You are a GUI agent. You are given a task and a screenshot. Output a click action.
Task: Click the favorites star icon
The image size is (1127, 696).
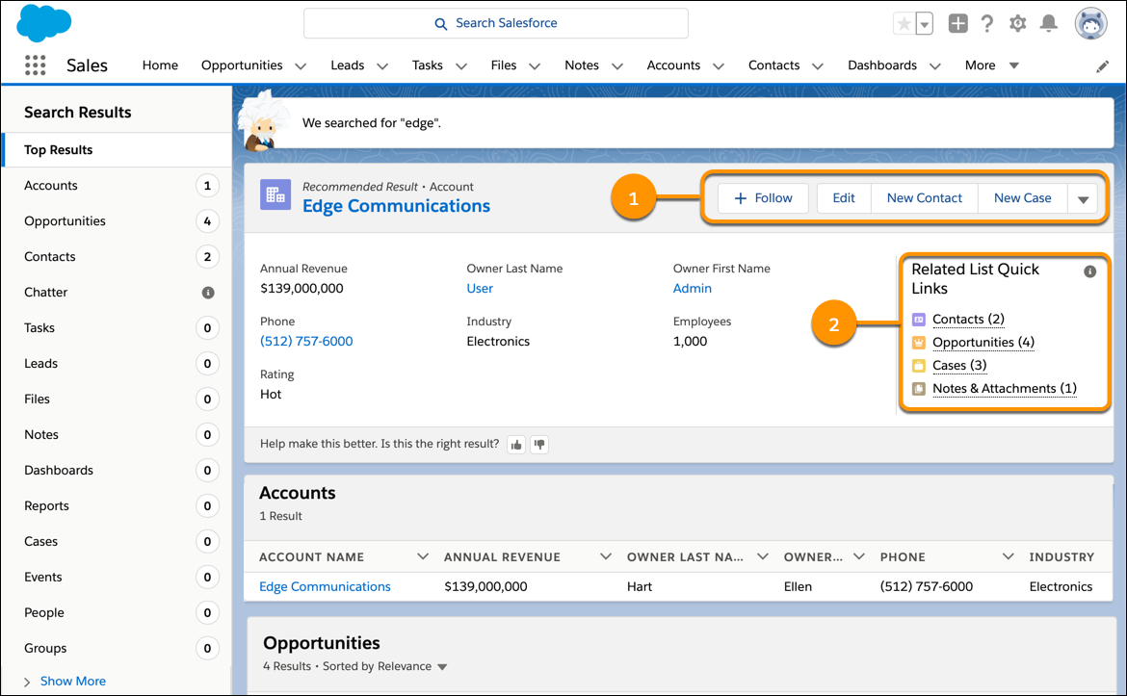coord(904,24)
